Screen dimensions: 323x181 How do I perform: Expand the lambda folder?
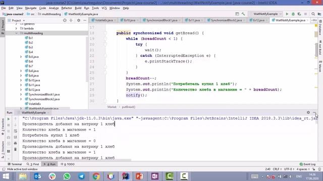click(17, 29)
